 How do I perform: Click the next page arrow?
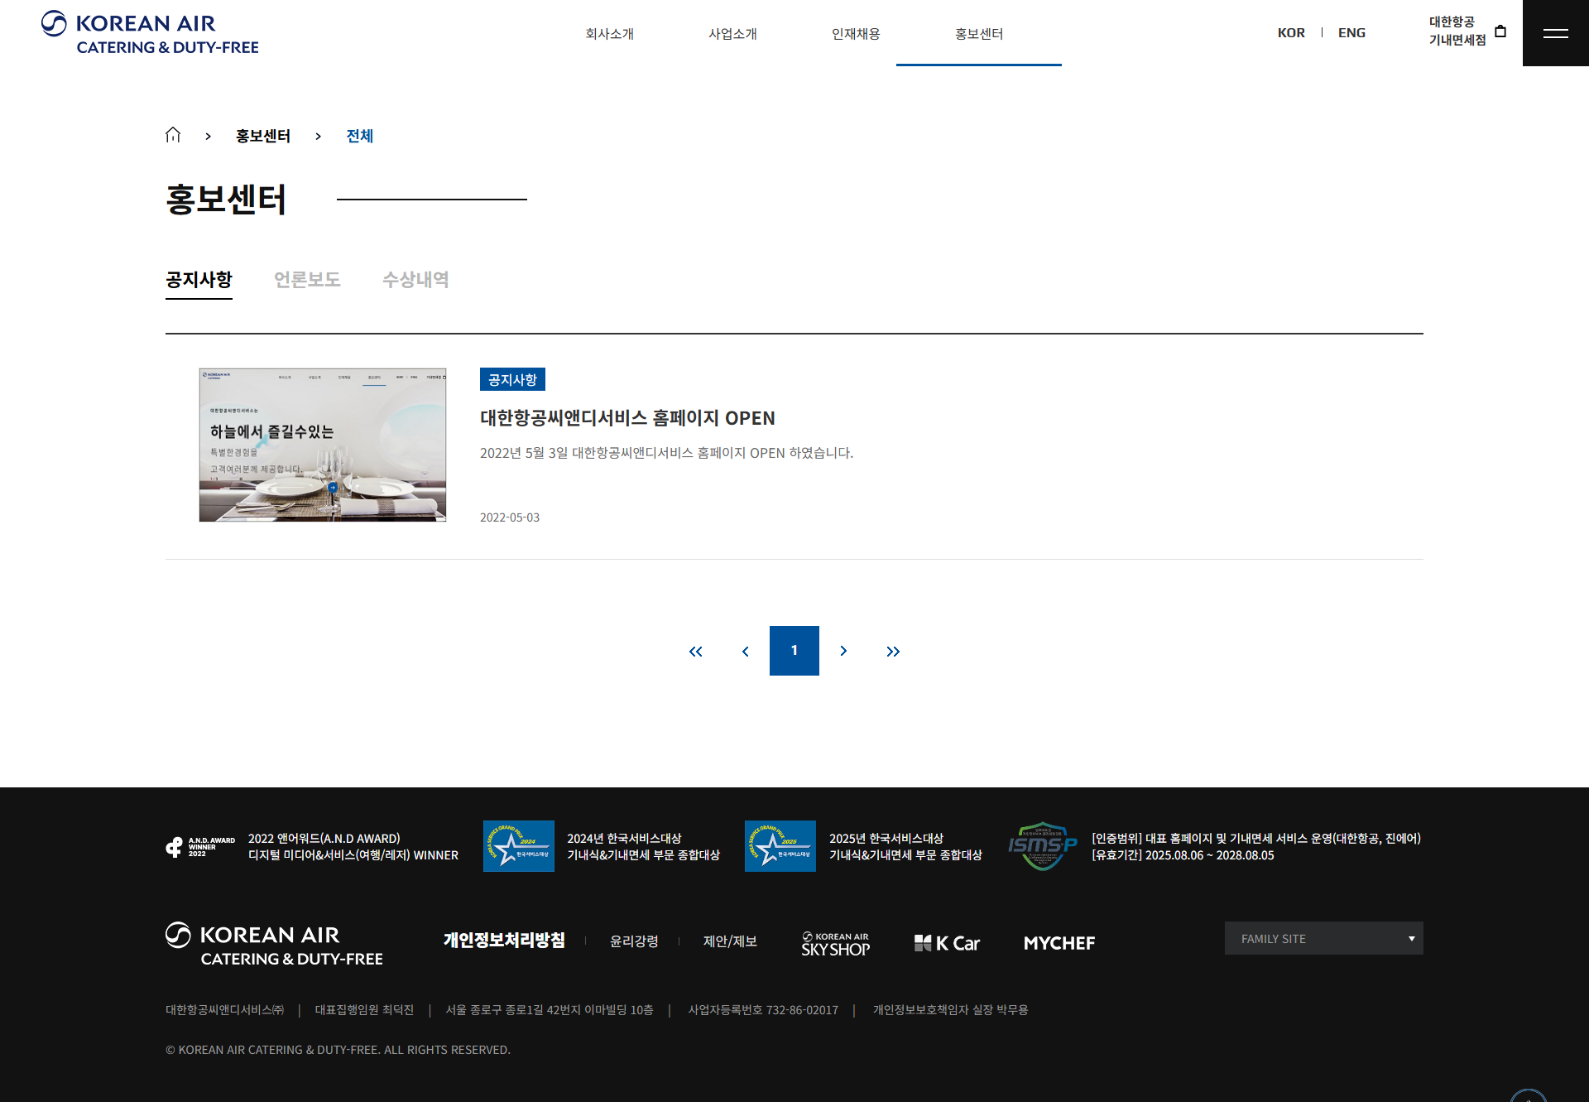[x=843, y=652]
